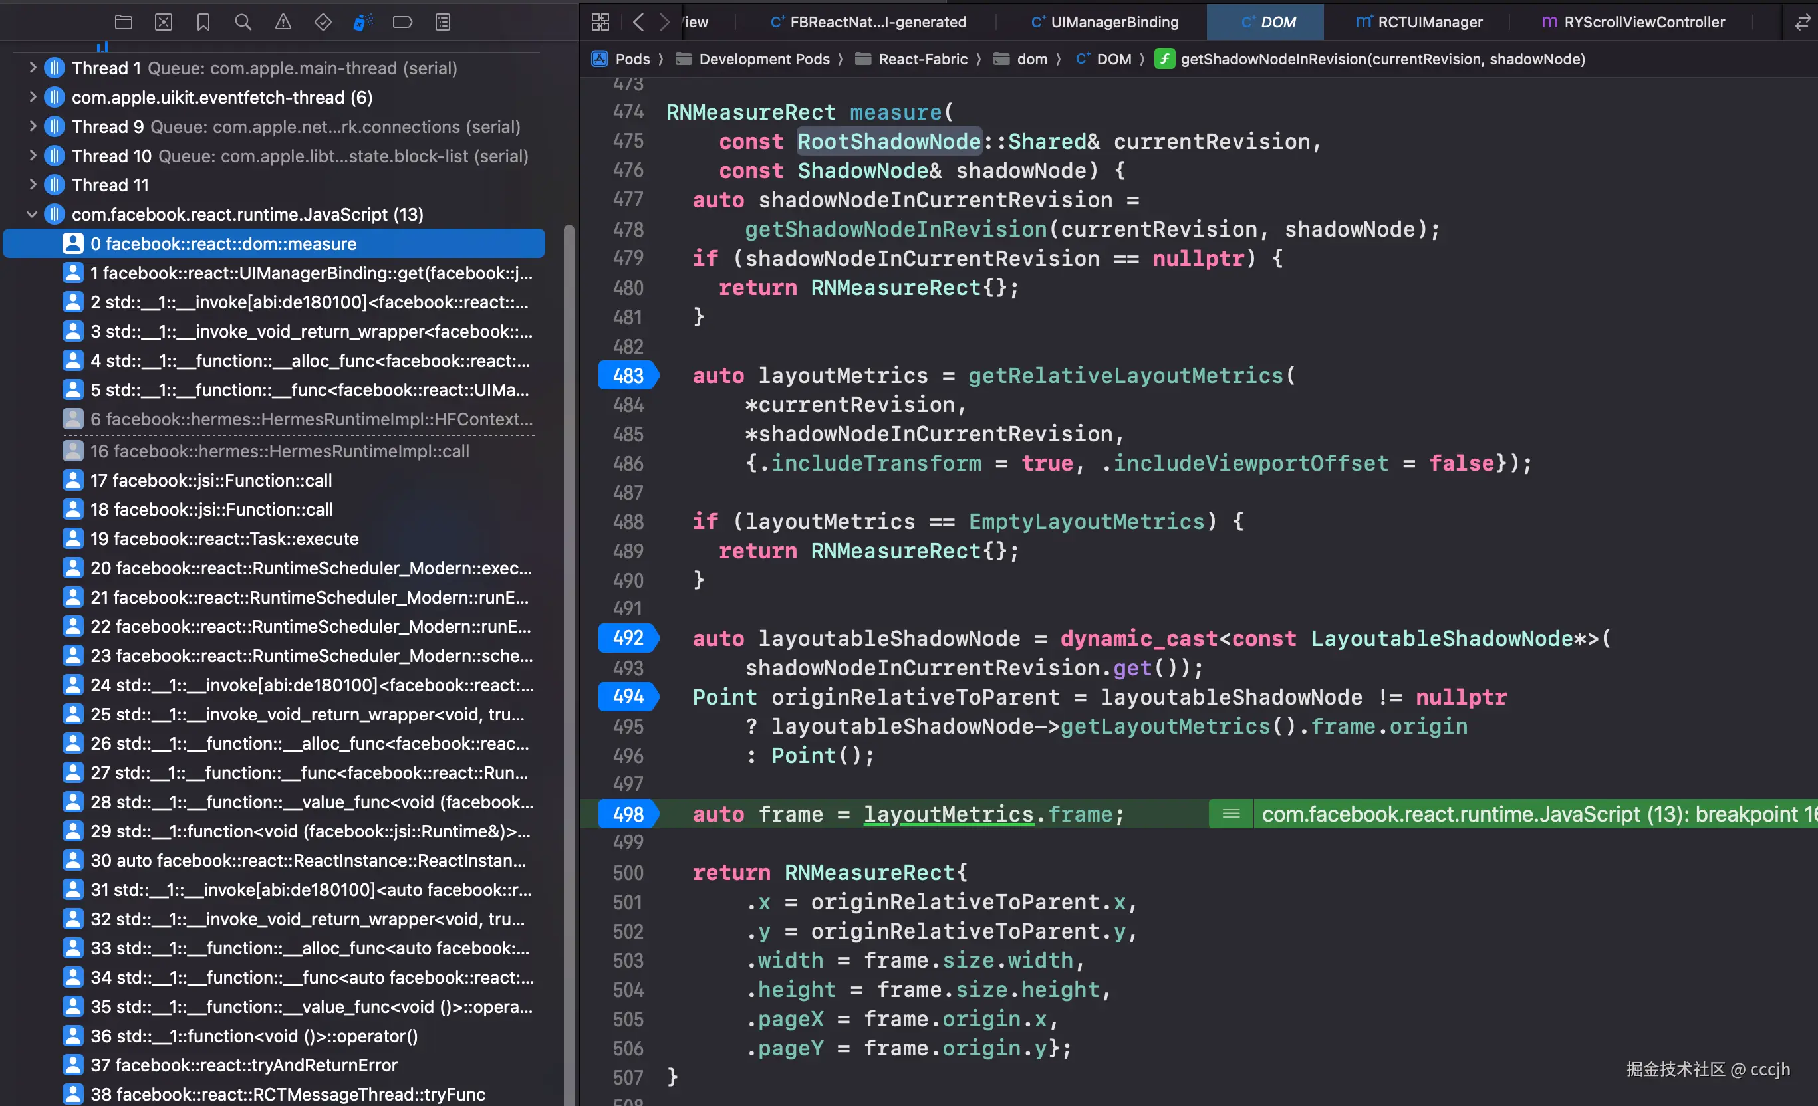1818x1106 pixels.
Task: Open the Find navigator magnifier icon
Action: pyautogui.click(x=243, y=22)
